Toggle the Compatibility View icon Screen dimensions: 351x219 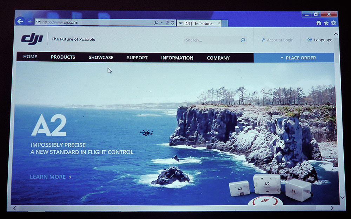pos(167,22)
